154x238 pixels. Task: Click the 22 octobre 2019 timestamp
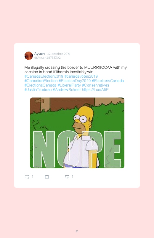[x=59, y=54]
